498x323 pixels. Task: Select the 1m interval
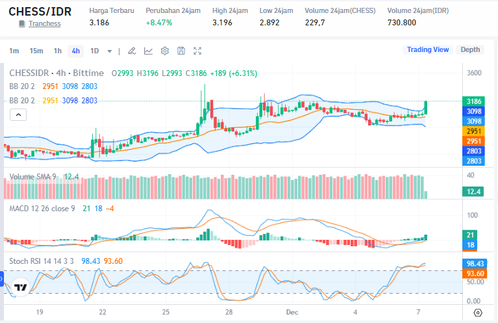click(x=14, y=51)
